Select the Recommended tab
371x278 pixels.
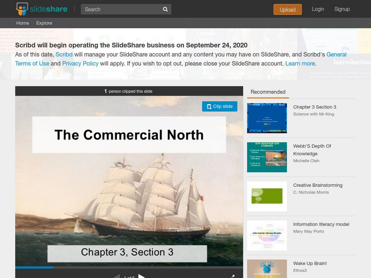(268, 92)
